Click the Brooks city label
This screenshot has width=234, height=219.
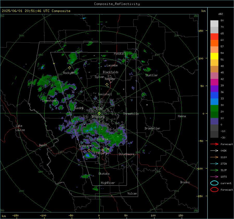coord(185,182)
